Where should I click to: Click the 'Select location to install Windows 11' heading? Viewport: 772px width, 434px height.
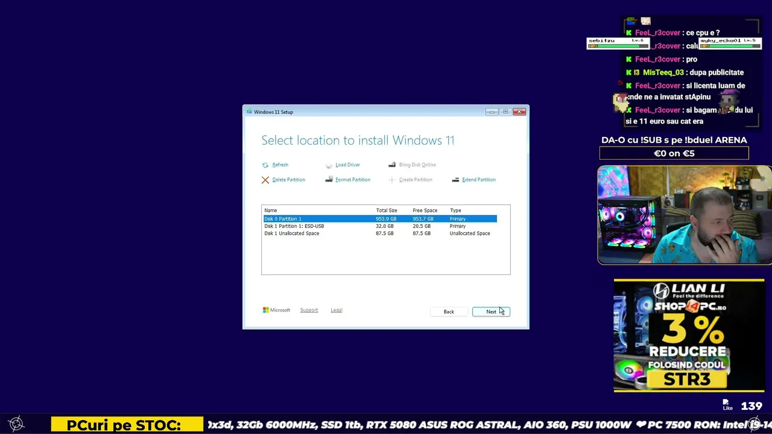click(x=358, y=140)
